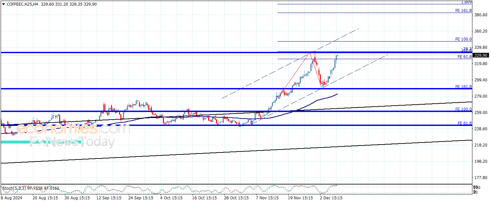Screen dimensions: 491x202
Task: Select the 2 Dec 15:15 time axis label
Action: click(331, 198)
